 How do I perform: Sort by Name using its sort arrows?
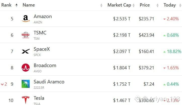pyautogui.click(x=101, y=5)
